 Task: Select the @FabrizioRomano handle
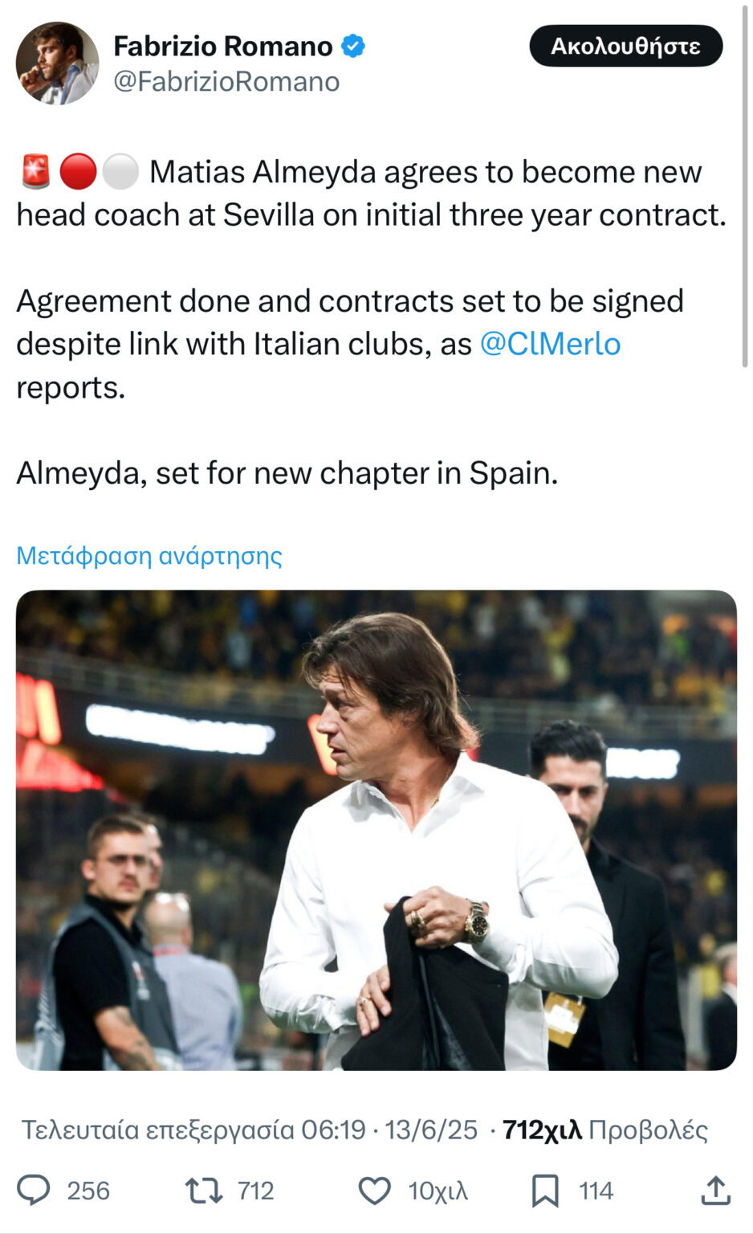[226, 82]
